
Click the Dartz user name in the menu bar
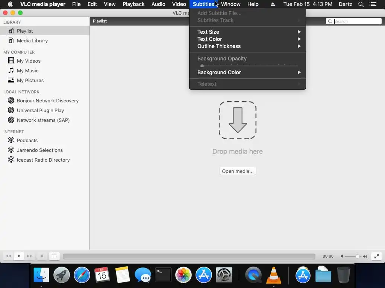(346, 4)
